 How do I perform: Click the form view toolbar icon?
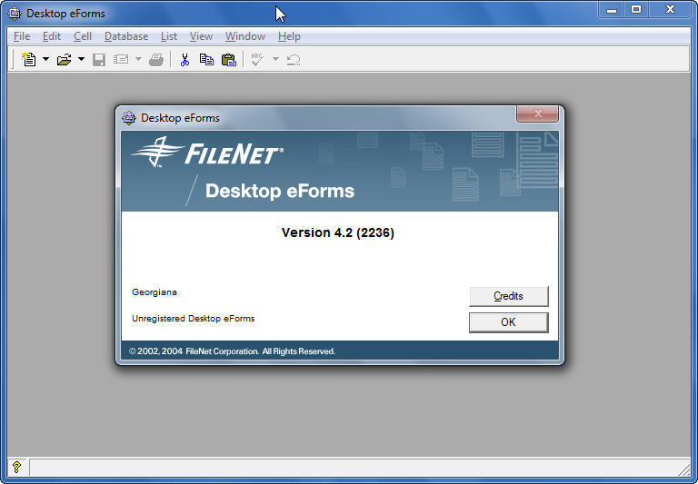[x=121, y=59]
